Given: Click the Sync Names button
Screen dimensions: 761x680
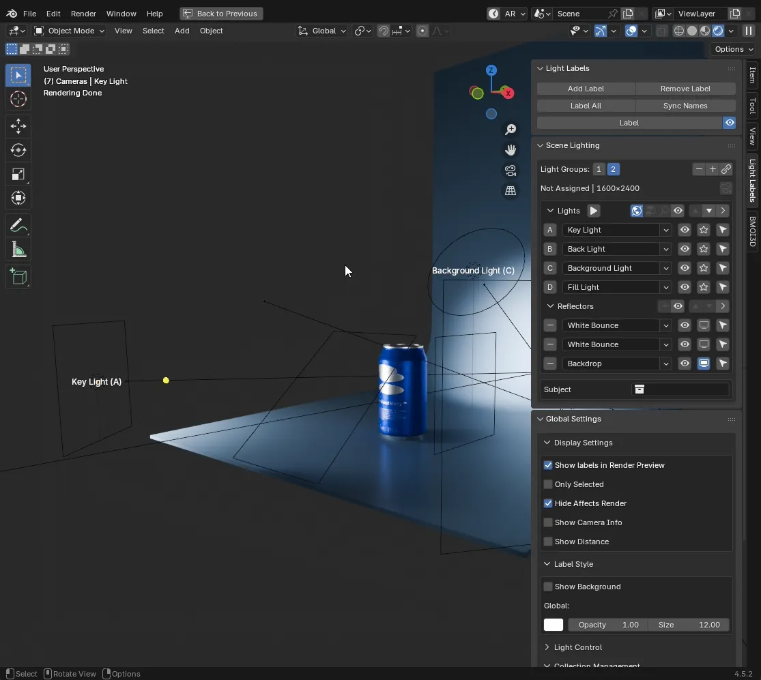Looking at the screenshot, I should [x=685, y=106].
